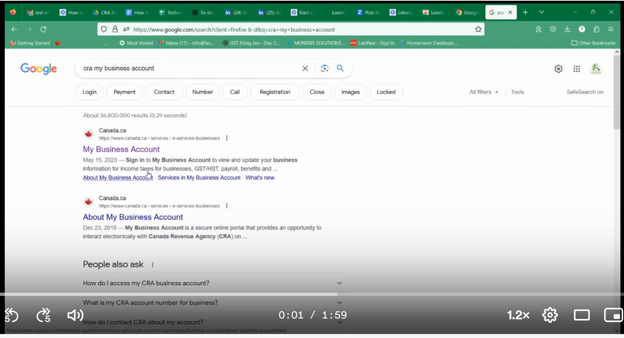Reload the page with the refresh icon
Viewport: 624px width, 338px height.
point(43,29)
